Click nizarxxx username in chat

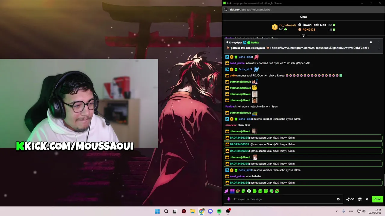pos(231,125)
